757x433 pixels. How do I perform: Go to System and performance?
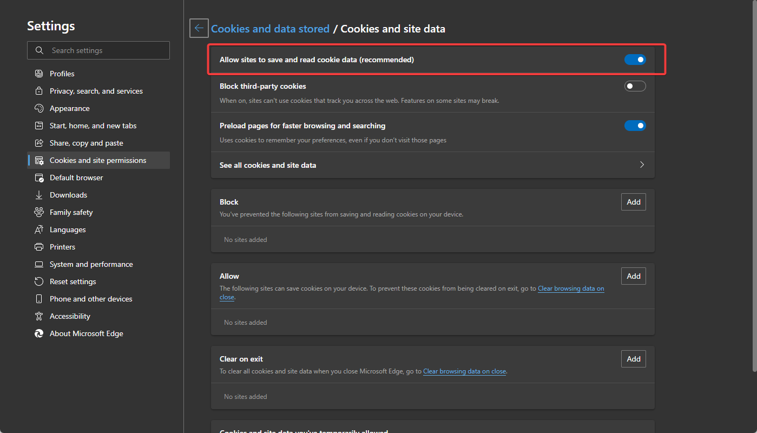click(98, 264)
